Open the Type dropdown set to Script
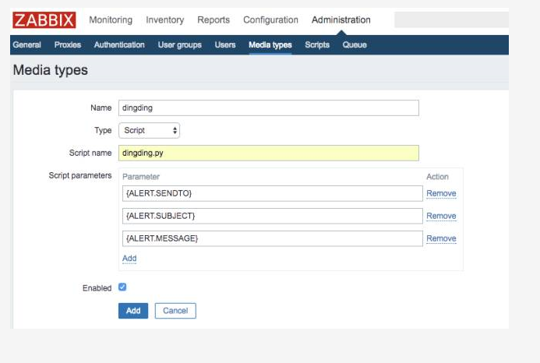The height and width of the screenshot is (363, 540). [x=149, y=131]
